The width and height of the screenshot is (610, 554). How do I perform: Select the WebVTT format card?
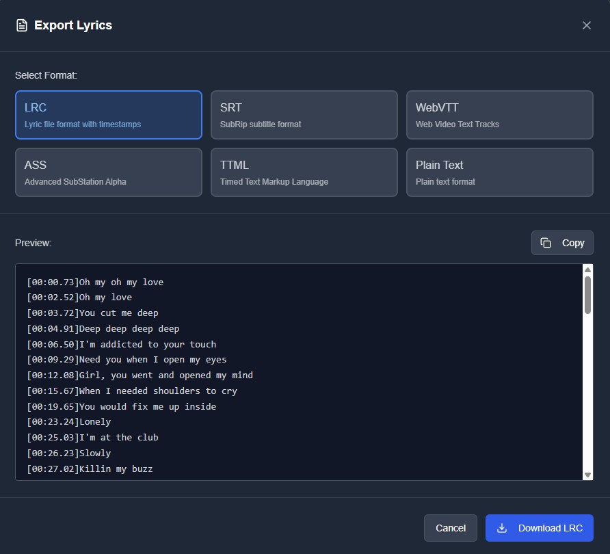pos(500,115)
